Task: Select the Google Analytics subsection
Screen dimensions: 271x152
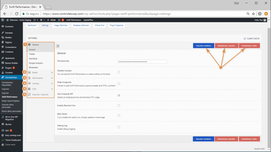Action: point(36,63)
